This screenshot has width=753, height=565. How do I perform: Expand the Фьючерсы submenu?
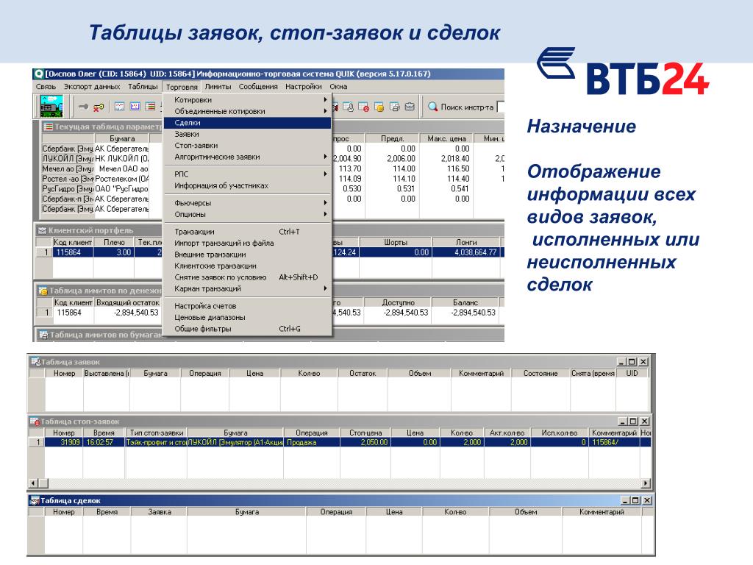[325, 203]
